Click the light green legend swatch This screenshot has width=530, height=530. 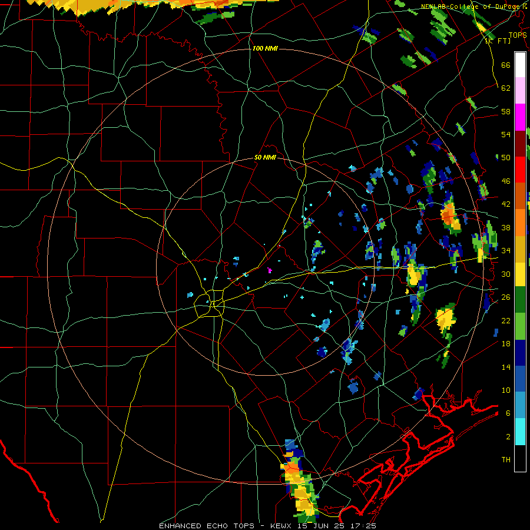coord(520,326)
